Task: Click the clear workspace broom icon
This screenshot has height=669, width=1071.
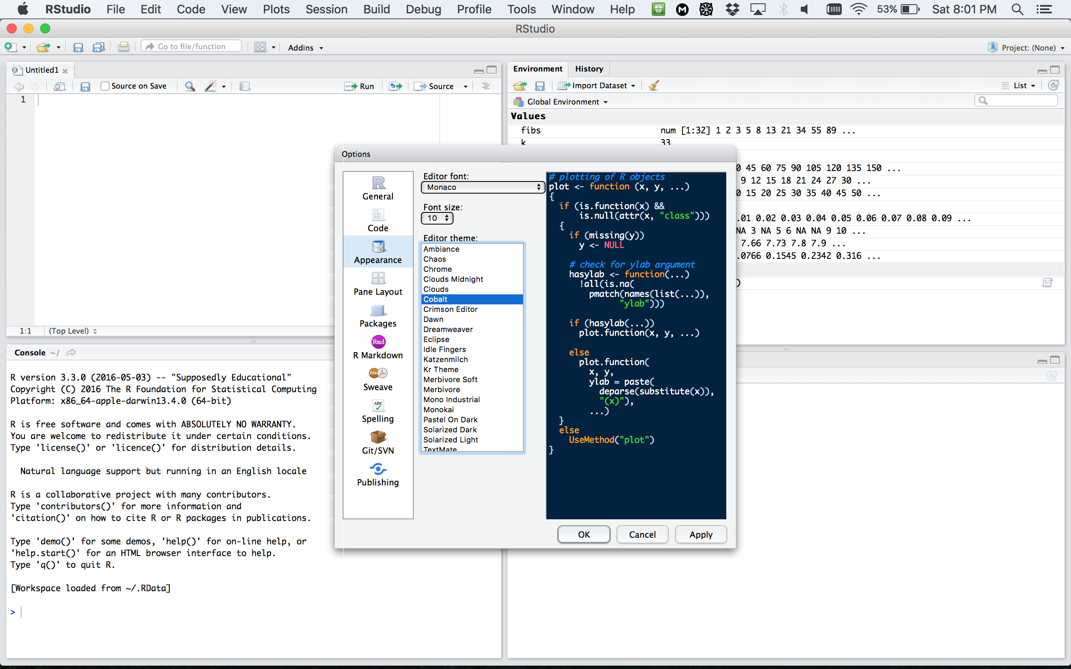Action: (653, 85)
